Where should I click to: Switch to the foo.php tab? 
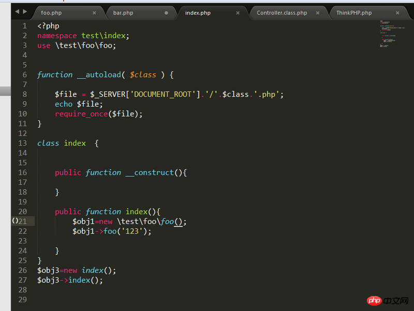(51, 13)
